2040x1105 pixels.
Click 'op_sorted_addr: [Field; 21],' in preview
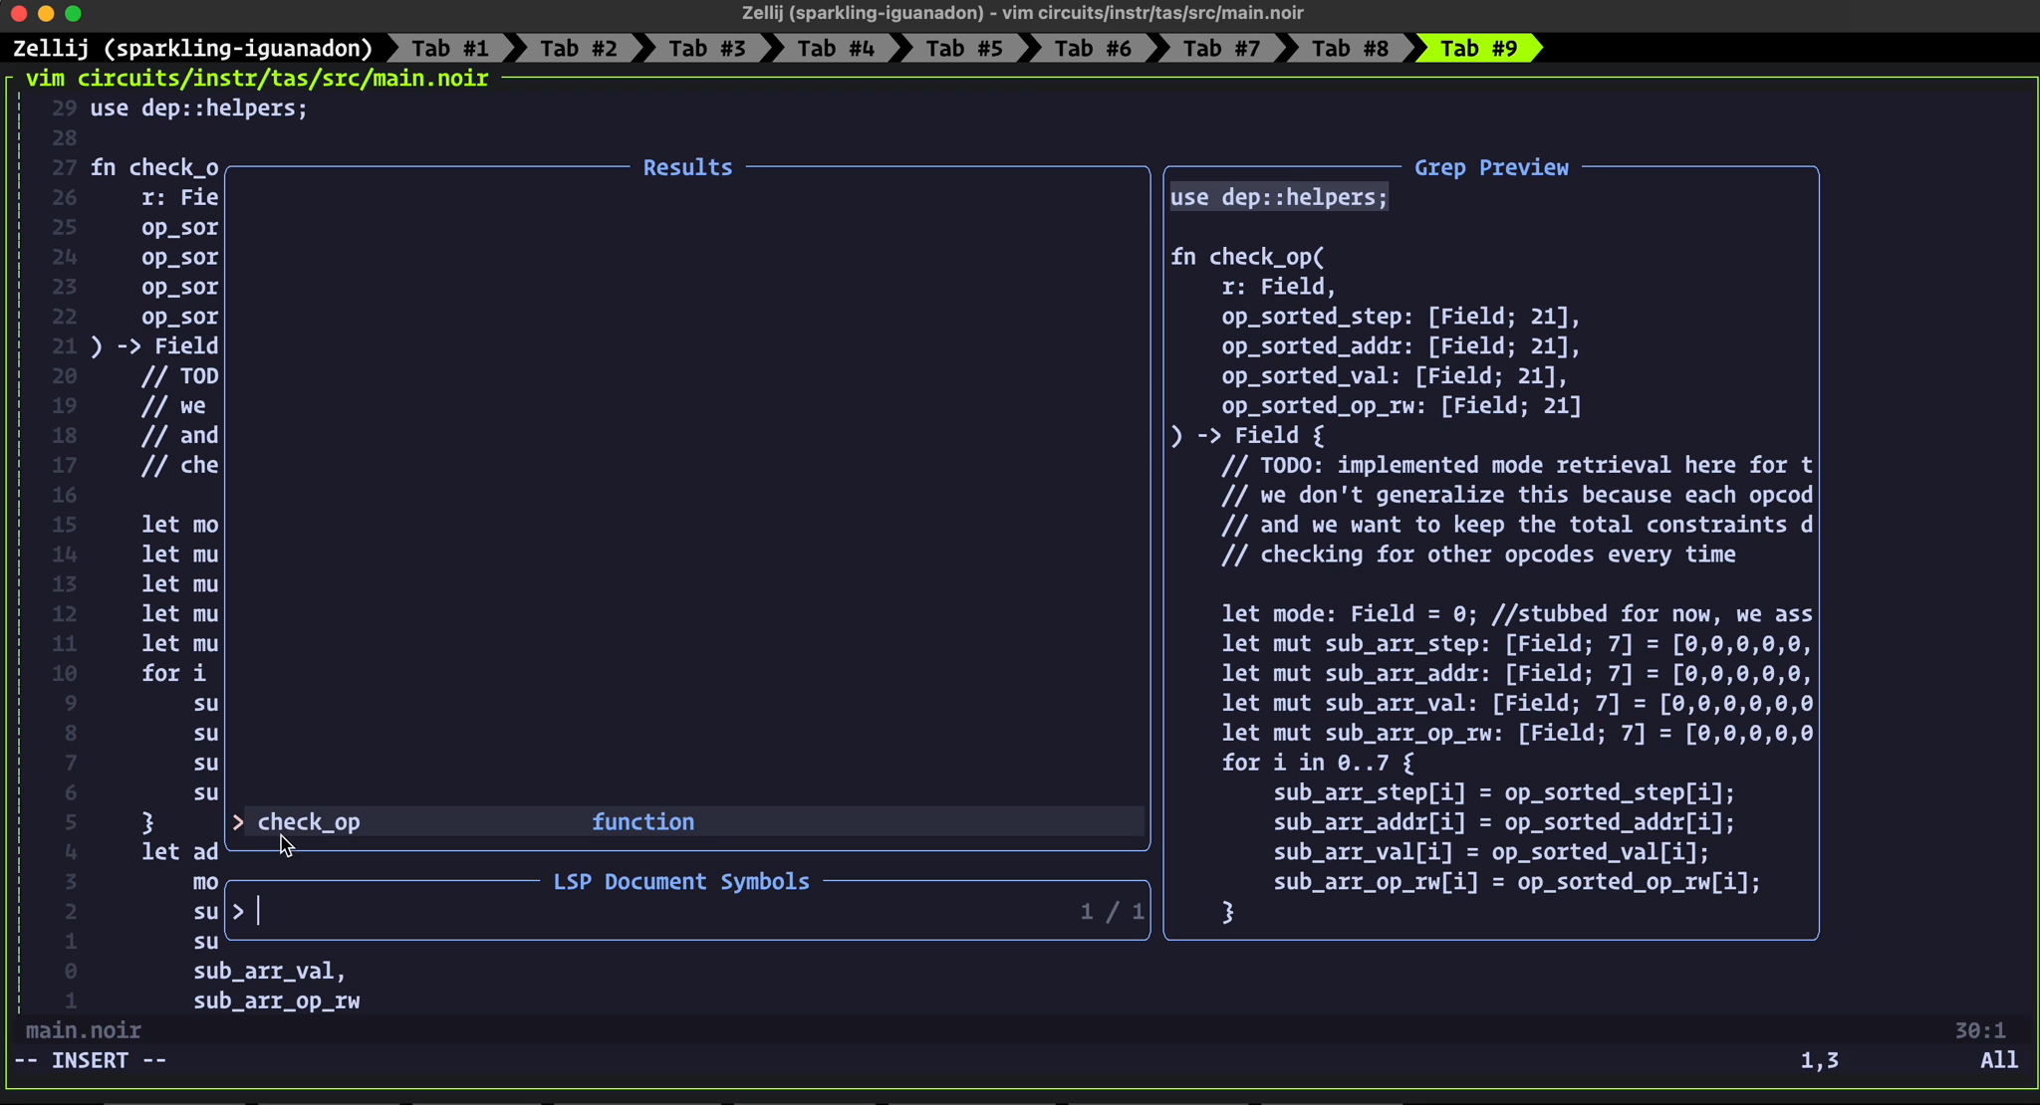(x=1401, y=346)
